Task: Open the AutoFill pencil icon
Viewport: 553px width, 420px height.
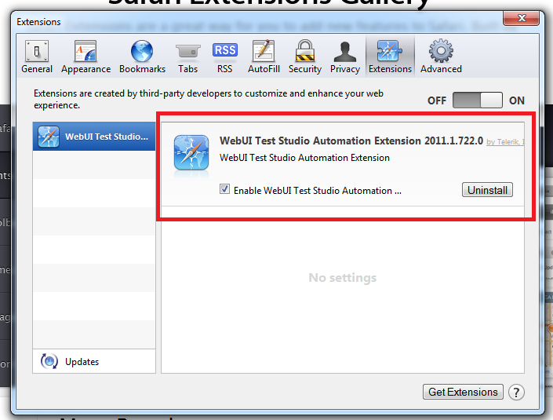Action: click(264, 52)
